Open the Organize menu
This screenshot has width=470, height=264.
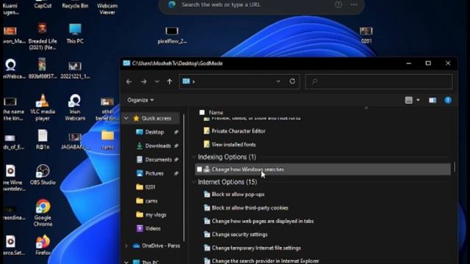tap(140, 100)
